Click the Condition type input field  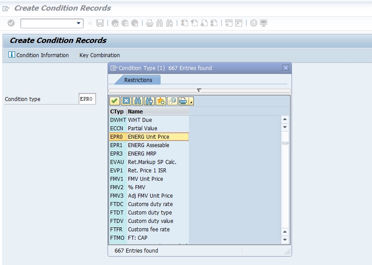(x=87, y=99)
